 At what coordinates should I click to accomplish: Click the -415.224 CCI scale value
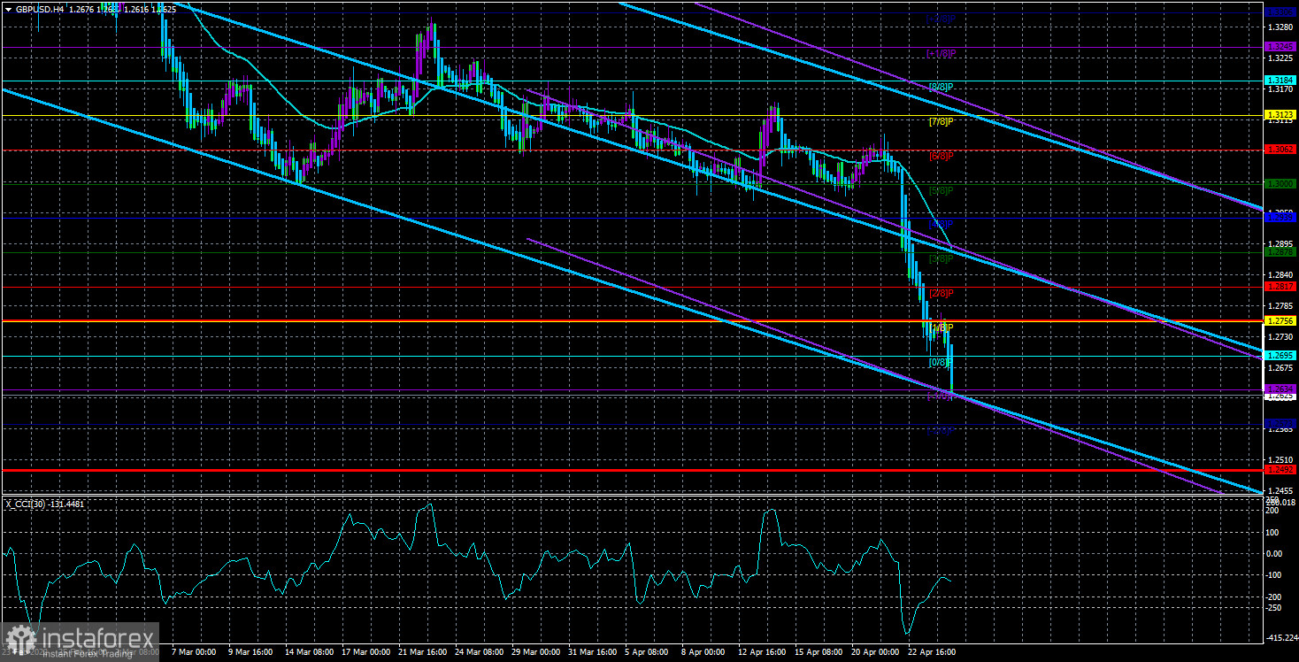[1281, 637]
